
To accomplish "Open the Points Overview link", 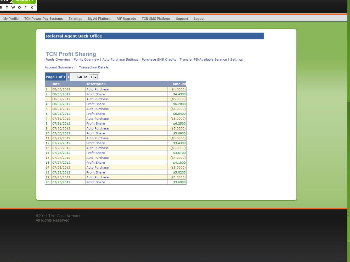I will pos(86,60).
